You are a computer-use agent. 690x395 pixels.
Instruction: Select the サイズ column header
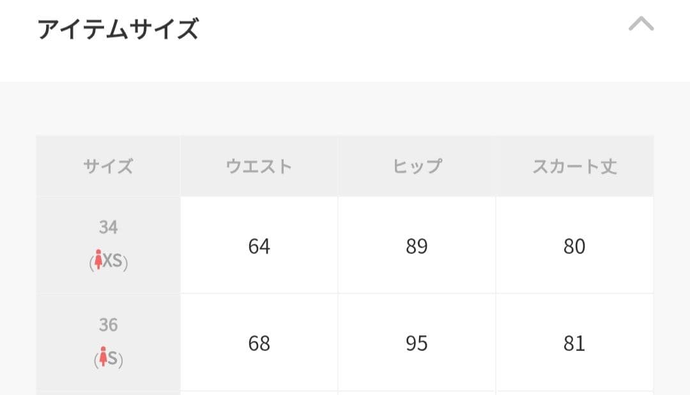point(108,167)
